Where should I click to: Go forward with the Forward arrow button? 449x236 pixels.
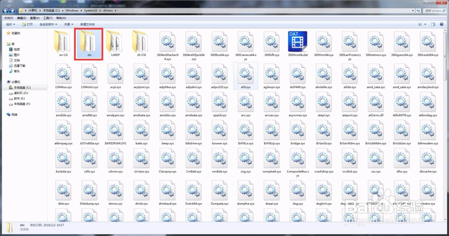coord(12,11)
